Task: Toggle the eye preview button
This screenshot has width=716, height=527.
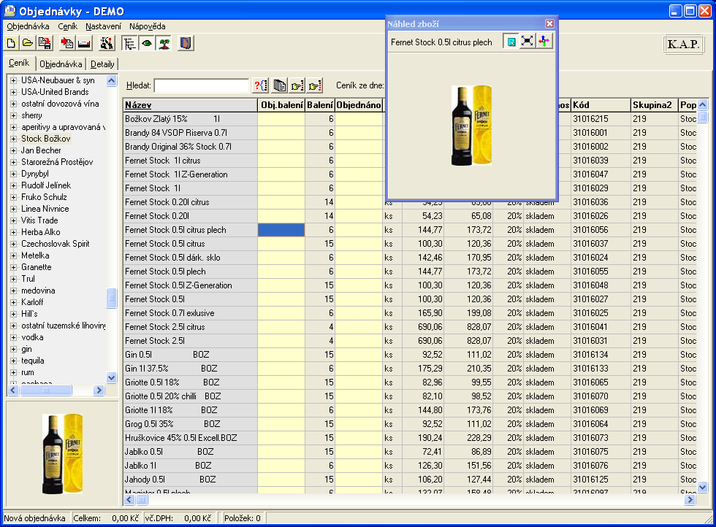Action: 147,44
